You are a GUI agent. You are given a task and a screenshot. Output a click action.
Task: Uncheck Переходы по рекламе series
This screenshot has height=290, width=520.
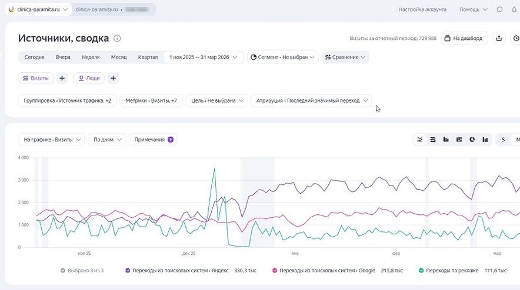click(x=421, y=271)
